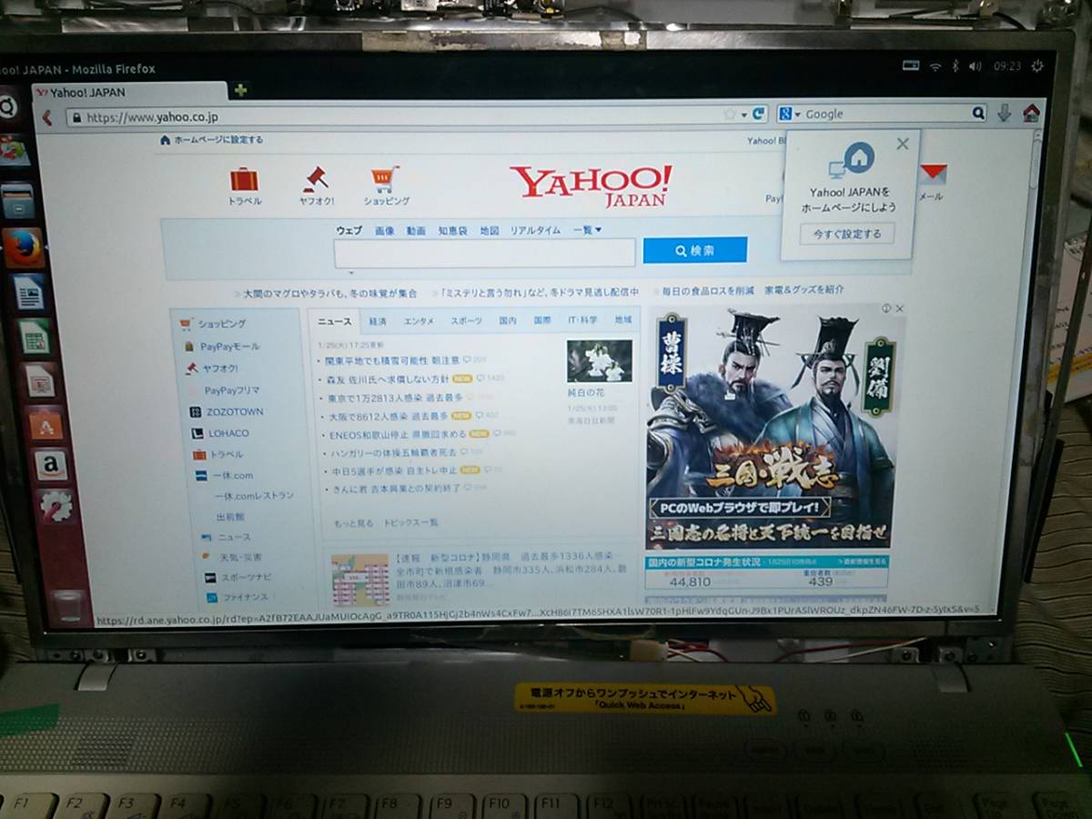Open LibreOffice Impress from the launcher
The width and height of the screenshot is (1092, 819).
(40, 380)
